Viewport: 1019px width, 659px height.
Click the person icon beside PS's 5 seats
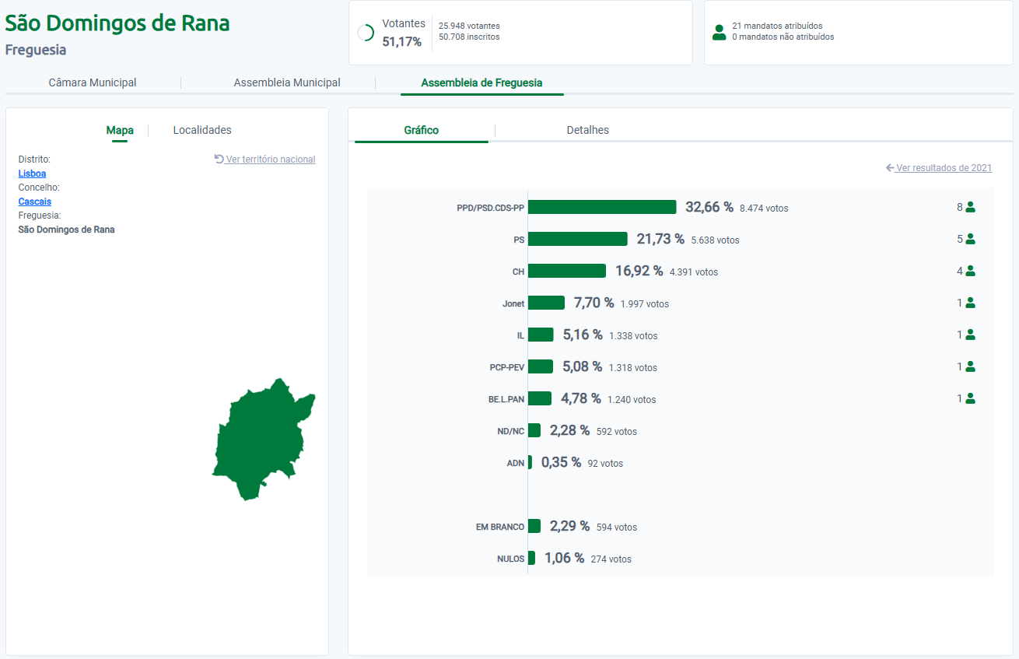tap(970, 240)
